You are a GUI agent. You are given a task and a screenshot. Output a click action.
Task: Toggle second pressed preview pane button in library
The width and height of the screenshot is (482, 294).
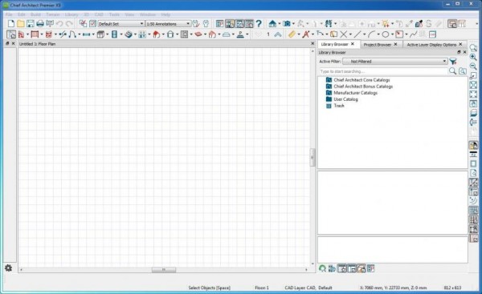tap(352, 268)
